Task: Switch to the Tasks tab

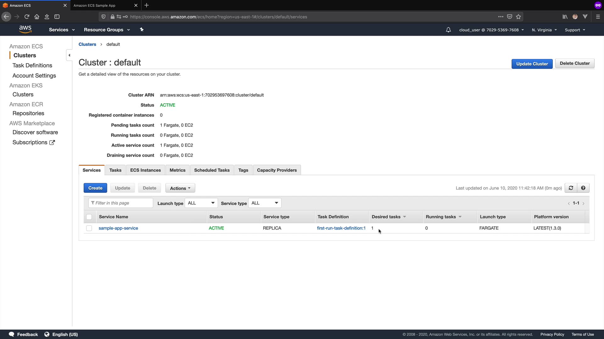Action: tap(115, 170)
